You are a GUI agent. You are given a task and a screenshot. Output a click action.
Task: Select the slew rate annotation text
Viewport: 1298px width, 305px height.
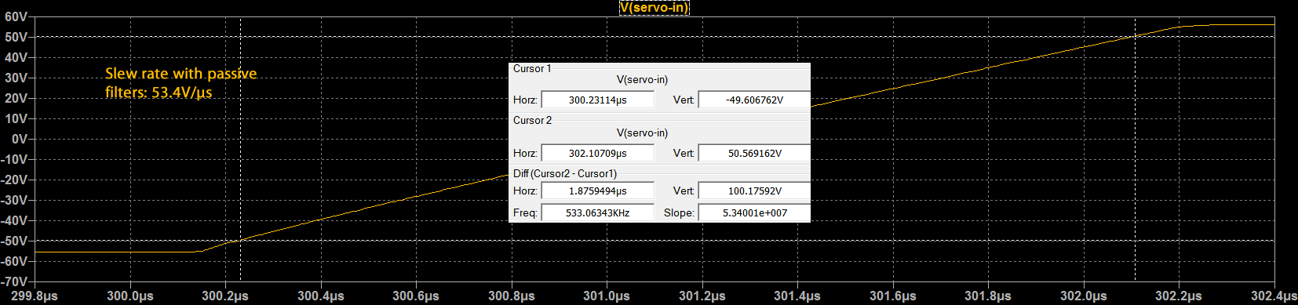(x=181, y=82)
